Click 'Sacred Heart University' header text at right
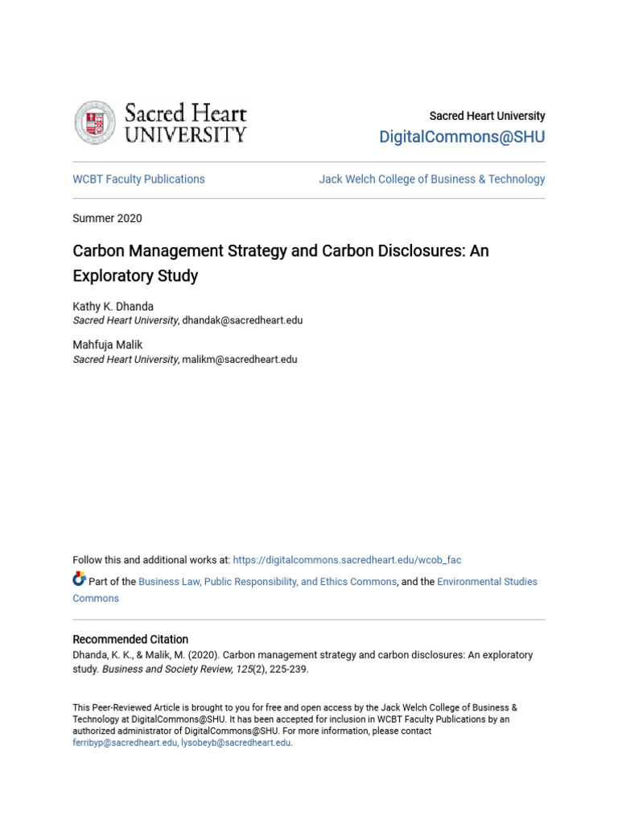This screenshot has height=824, width=618. click(x=487, y=116)
